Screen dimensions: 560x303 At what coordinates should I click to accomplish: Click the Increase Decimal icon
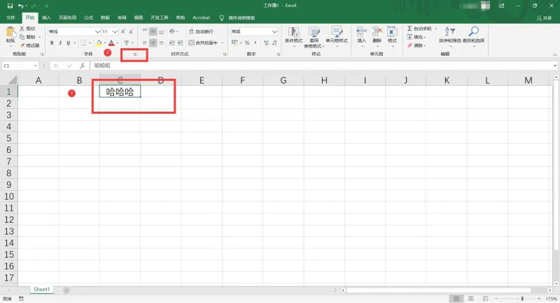pyautogui.click(x=267, y=43)
